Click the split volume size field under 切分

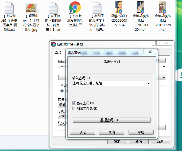pyautogui.click(x=62, y=128)
